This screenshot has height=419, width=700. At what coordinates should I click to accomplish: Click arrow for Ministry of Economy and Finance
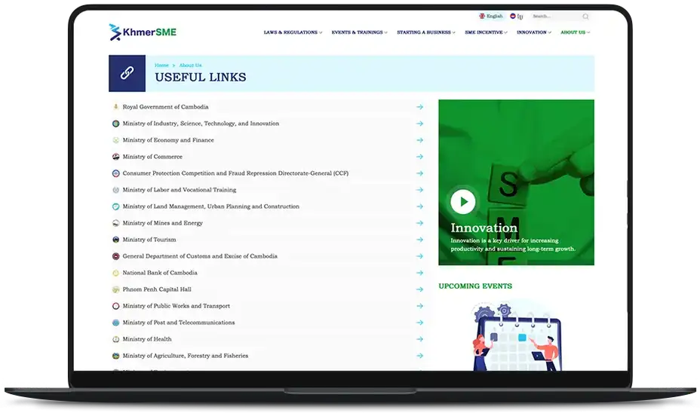(x=419, y=140)
